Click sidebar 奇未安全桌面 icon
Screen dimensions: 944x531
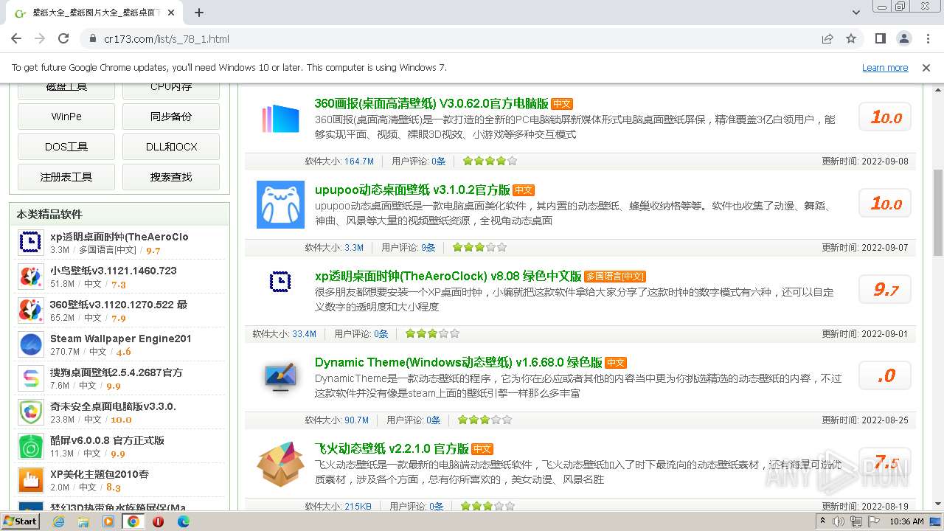[x=30, y=412]
